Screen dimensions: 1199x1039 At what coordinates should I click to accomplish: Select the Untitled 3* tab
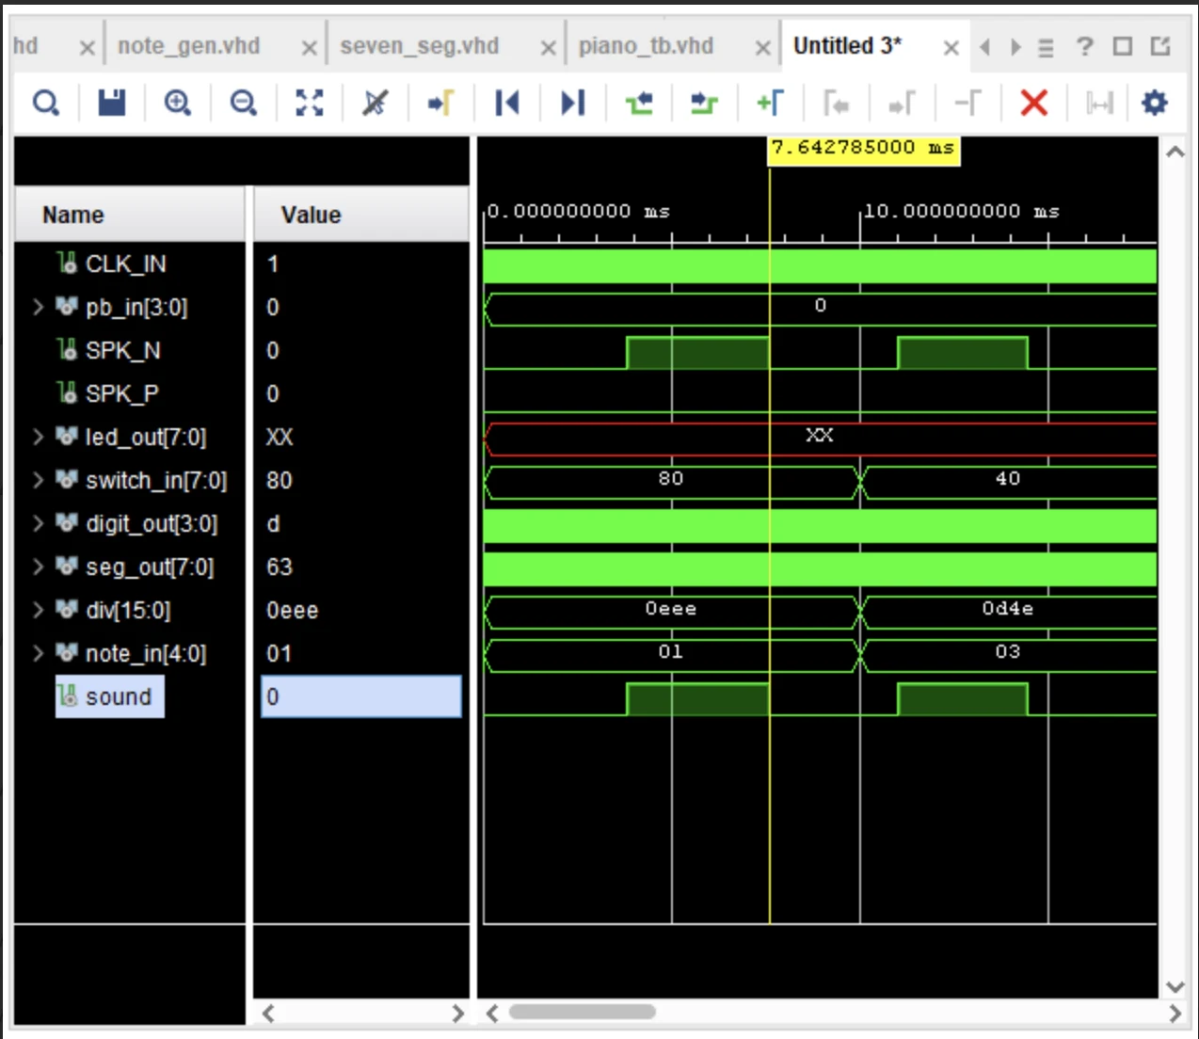(x=847, y=46)
